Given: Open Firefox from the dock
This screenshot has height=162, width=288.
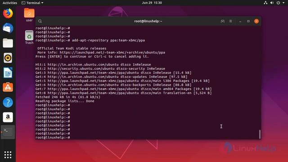Looking at the screenshot, I should point(8,13).
